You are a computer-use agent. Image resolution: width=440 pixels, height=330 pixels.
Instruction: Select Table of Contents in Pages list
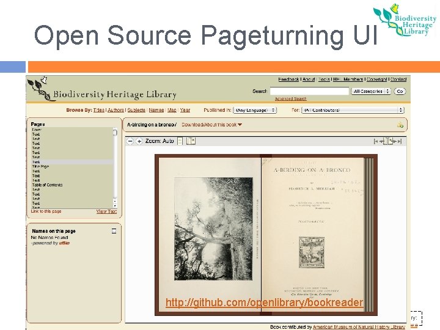pyautogui.click(x=47, y=185)
